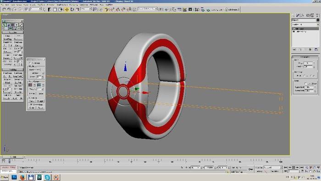Open the Rendering menu
Screen dimensions: 321x181
[x=73, y=5]
